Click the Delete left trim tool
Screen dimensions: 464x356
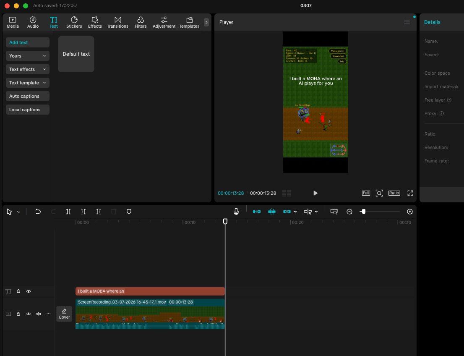pyautogui.click(x=83, y=212)
